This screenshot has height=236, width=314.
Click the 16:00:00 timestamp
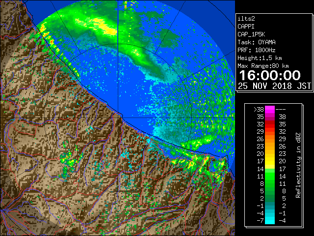coord(270,75)
